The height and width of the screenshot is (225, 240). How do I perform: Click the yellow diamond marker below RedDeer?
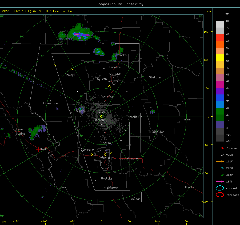click(x=110, y=87)
